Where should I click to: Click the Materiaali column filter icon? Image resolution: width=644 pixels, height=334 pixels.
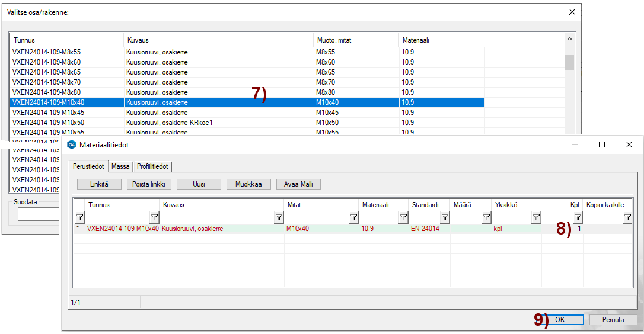(x=403, y=217)
